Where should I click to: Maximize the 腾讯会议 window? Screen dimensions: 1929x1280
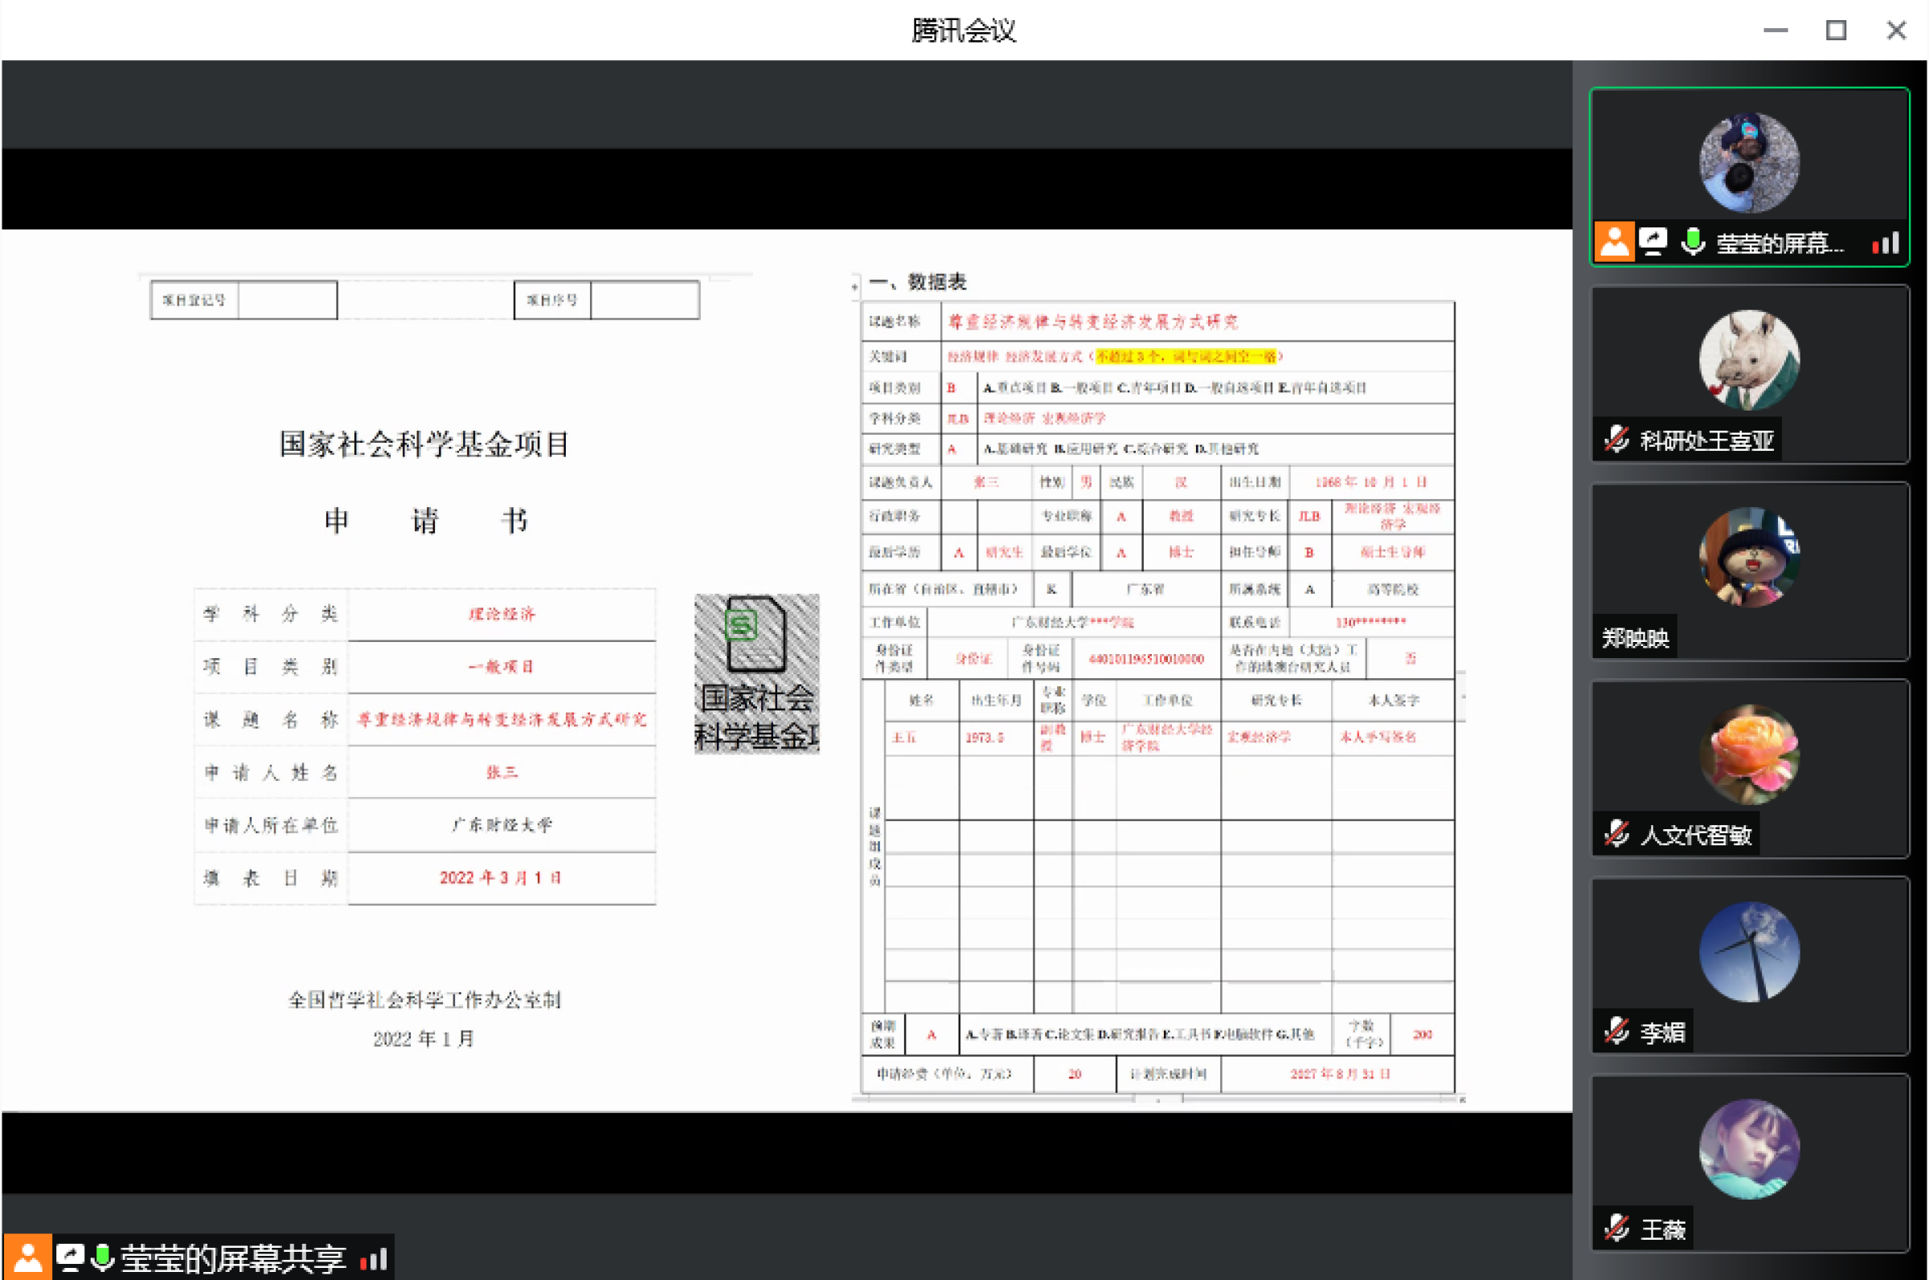1836,31
